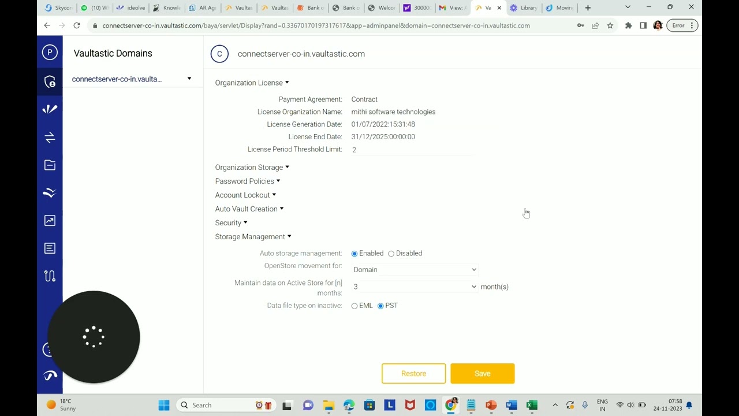Set Auto storage management to Enabled
739x416 pixels.
point(354,254)
